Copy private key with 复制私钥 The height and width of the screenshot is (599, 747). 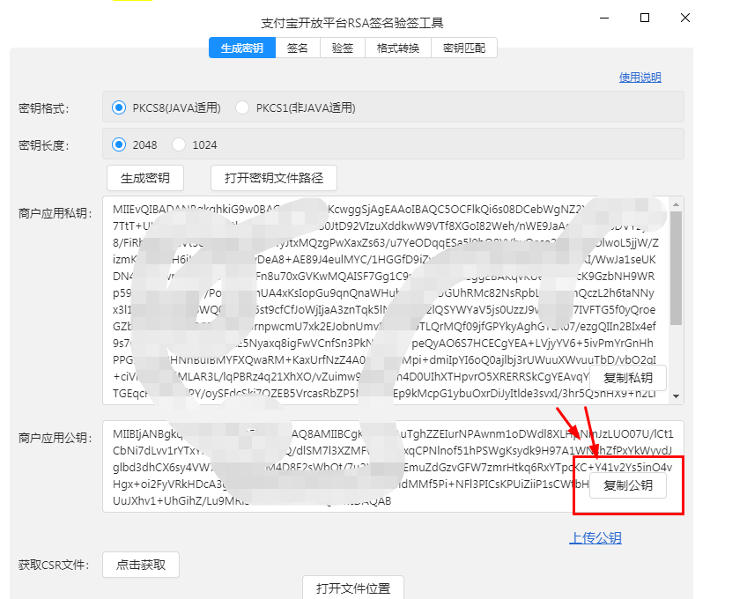click(628, 378)
